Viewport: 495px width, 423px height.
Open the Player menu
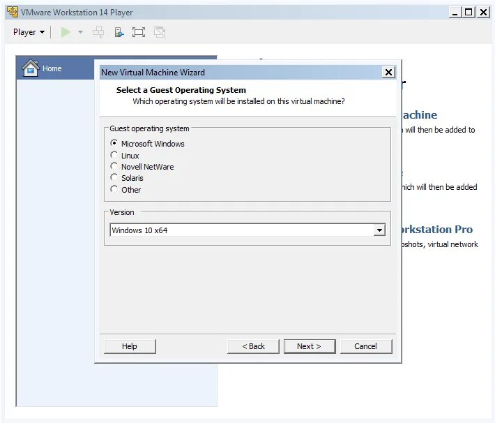[29, 32]
